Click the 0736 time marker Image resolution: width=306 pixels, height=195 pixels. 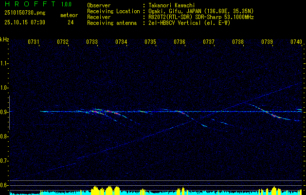pyautogui.click(x=180, y=42)
